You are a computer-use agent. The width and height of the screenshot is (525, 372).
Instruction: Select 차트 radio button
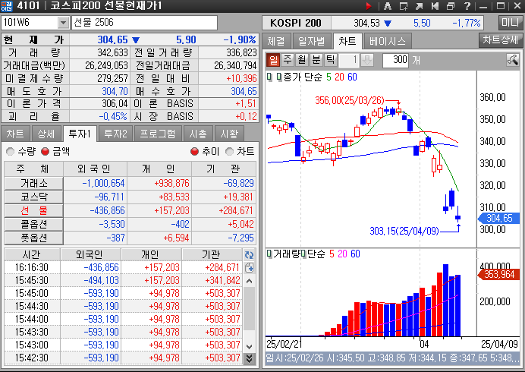pyautogui.click(x=229, y=152)
